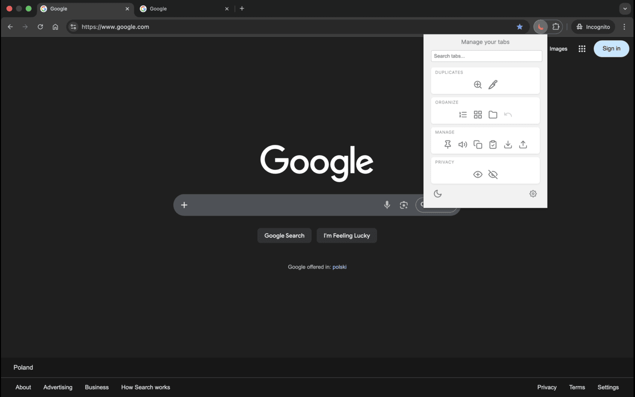Click the undo arrow in Organize section
This screenshot has height=397, width=635.
click(x=508, y=115)
